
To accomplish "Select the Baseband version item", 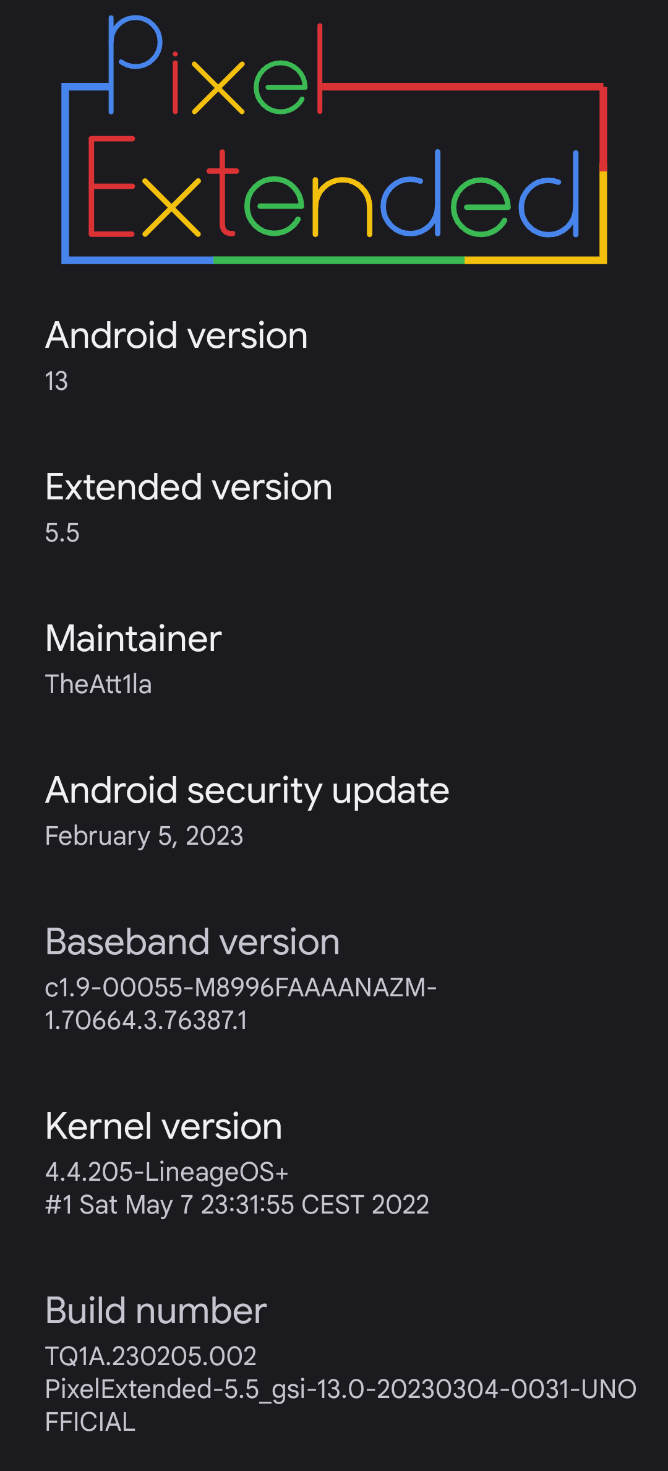I will pyautogui.click(x=334, y=979).
